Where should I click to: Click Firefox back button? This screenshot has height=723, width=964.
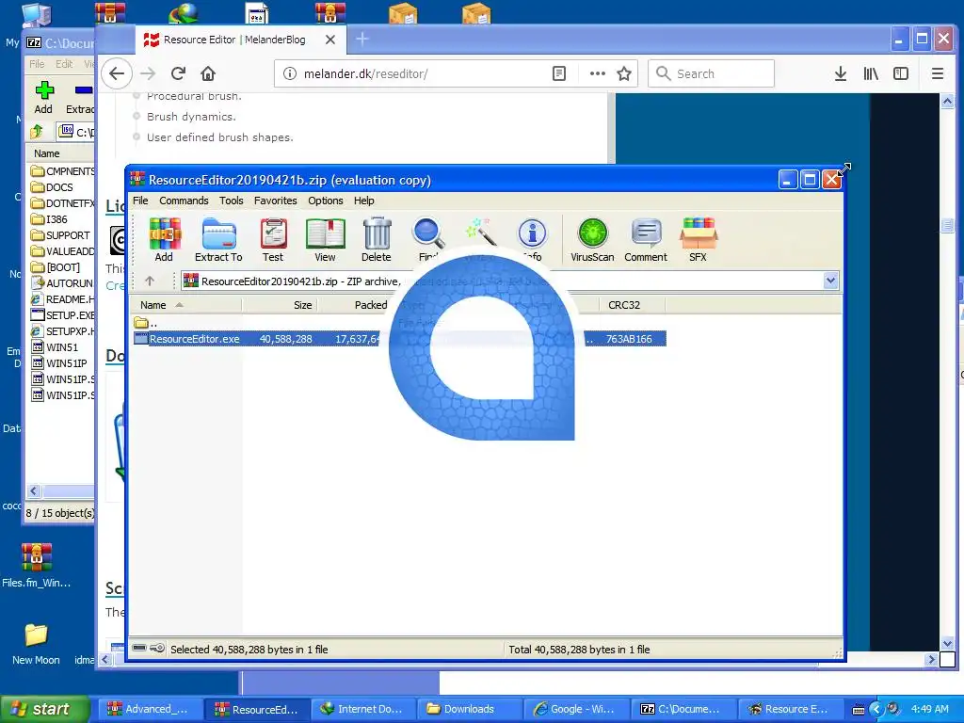click(117, 73)
